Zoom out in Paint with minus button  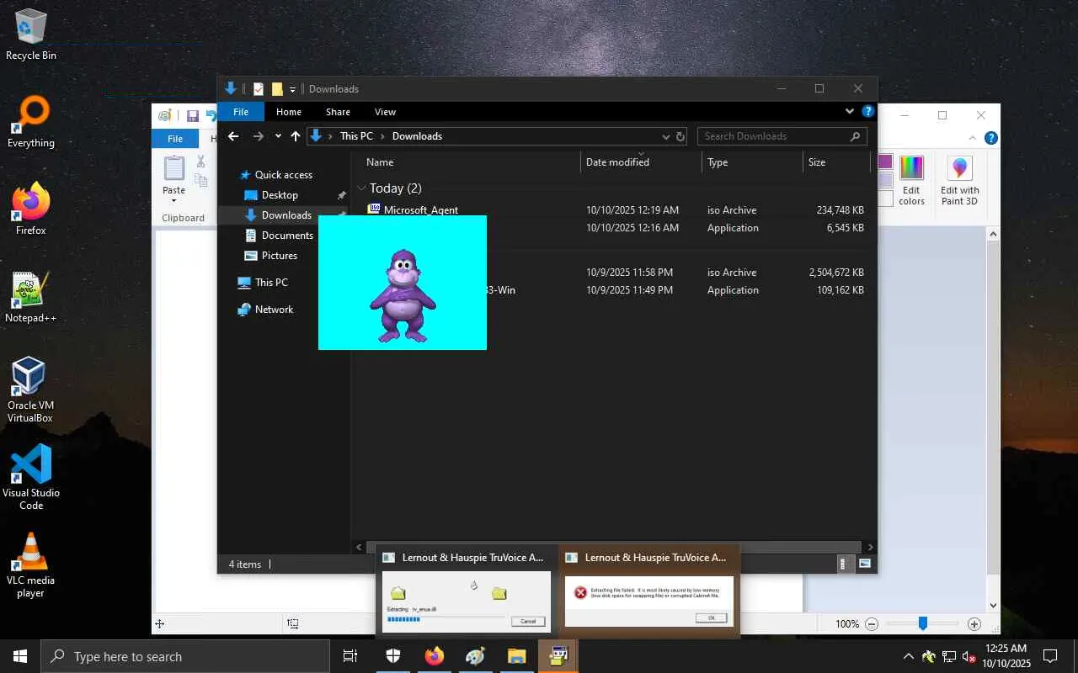coord(872,624)
